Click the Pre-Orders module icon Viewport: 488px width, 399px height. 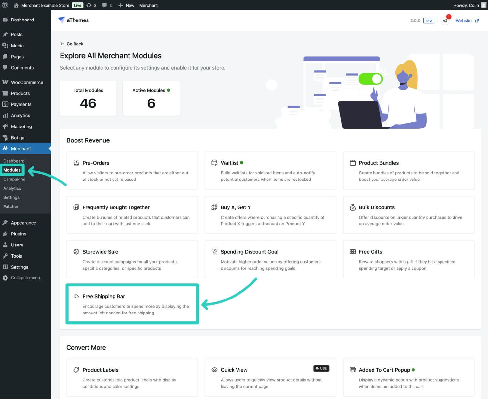[76, 163]
